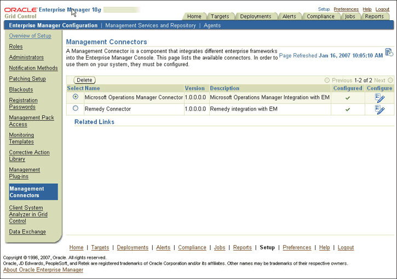Open Management Services and Repository subtab
The width and height of the screenshot is (397, 279).
pyautogui.click(x=151, y=26)
